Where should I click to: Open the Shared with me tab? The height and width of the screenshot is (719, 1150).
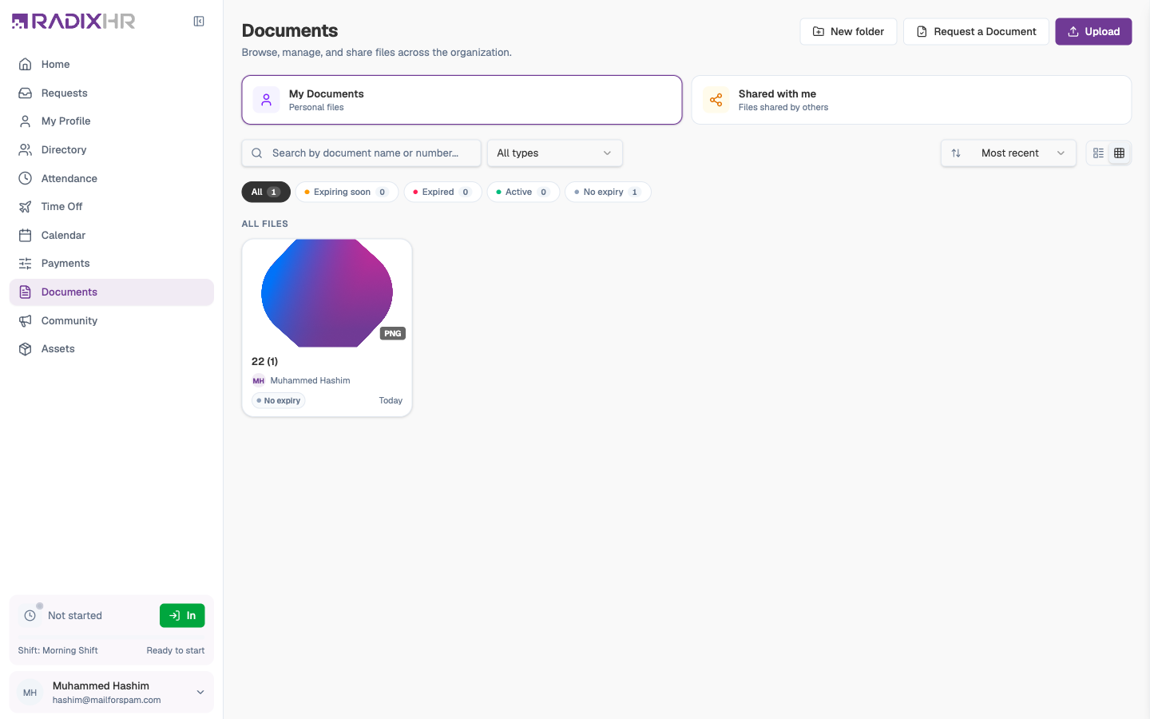[911, 100]
